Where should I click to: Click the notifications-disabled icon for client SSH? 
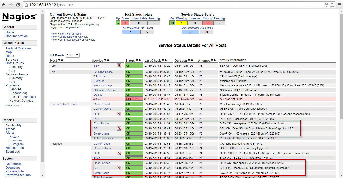tap(119, 66)
